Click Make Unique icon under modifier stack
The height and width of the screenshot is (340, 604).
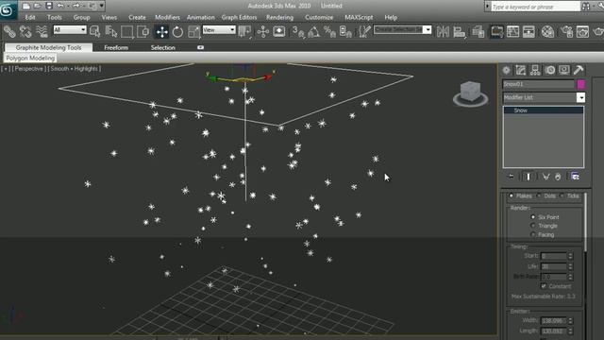pyautogui.click(x=545, y=177)
